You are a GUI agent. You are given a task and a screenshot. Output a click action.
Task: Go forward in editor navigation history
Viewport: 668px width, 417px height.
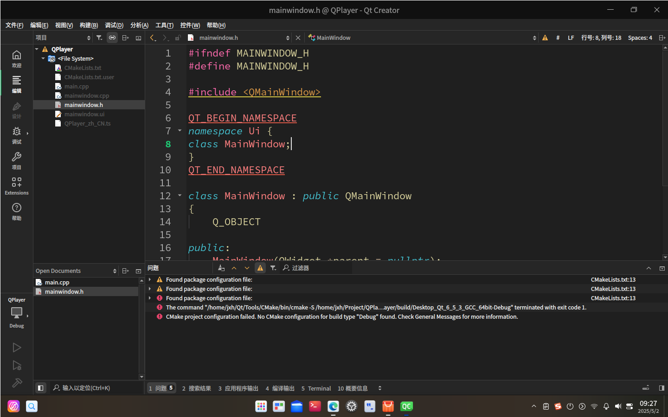click(x=165, y=38)
